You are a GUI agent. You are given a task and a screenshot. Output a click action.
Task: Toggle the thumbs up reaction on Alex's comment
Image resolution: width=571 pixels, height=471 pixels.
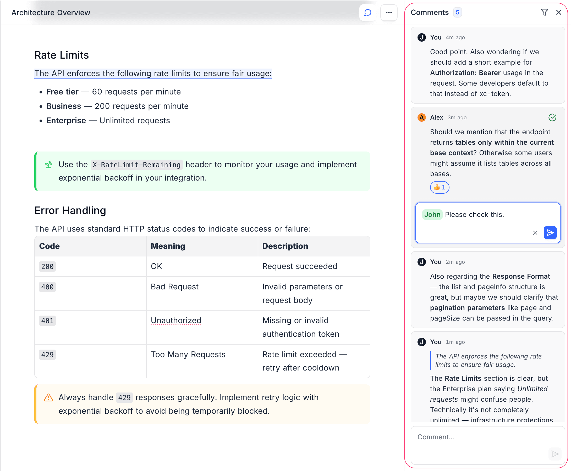[439, 187]
